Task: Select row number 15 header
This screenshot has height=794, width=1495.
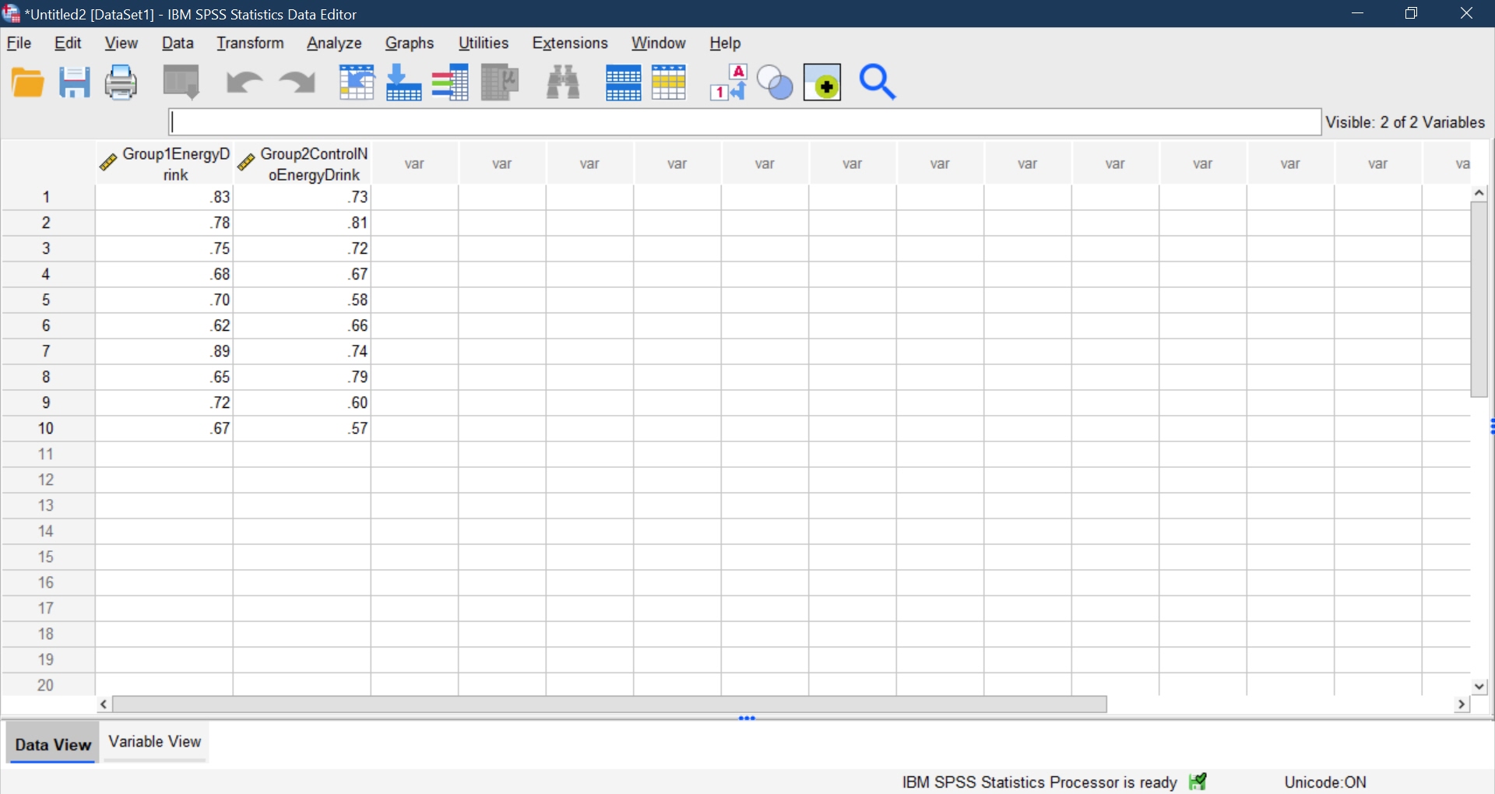Action: tap(47, 557)
